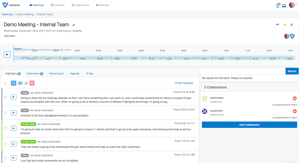Click the Add Collaborator button
The image size is (299, 163).
249,125
